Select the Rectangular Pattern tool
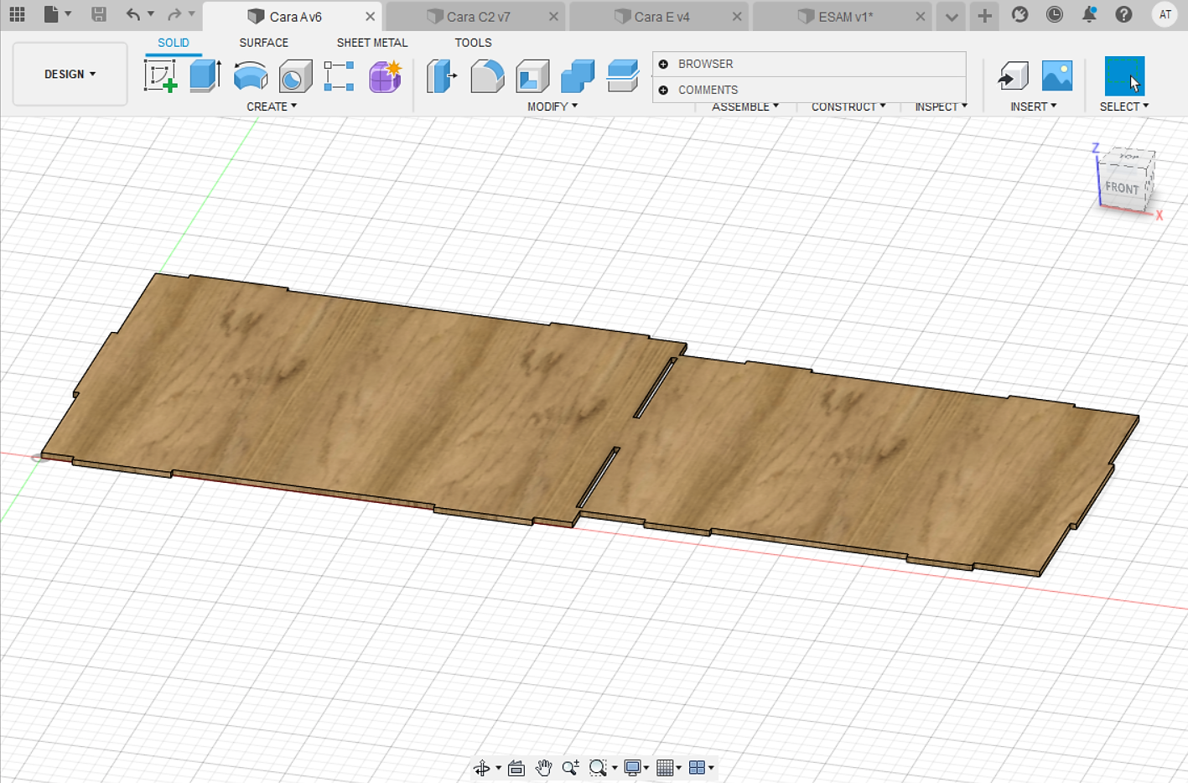Viewport: 1188px width, 783px height. click(x=339, y=76)
